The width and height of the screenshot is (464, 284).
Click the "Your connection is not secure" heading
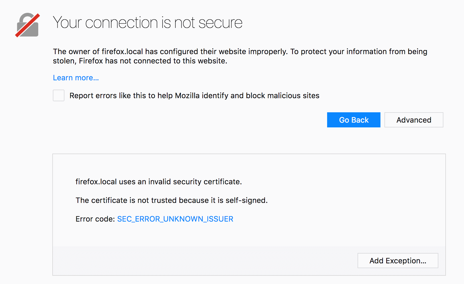(147, 23)
